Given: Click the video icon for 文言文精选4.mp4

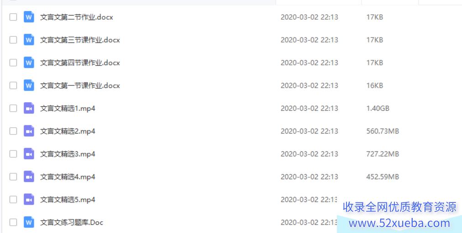Looking at the screenshot, I should (x=29, y=177).
